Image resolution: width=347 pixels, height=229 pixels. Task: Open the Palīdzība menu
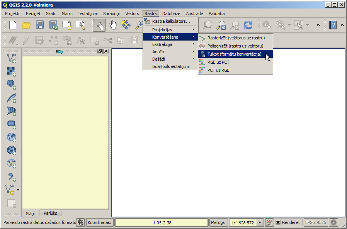tap(217, 14)
